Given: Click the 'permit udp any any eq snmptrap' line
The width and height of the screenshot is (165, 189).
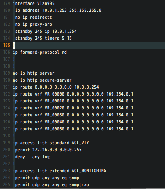Looking at the screenshot, I should click(x=52, y=184).
